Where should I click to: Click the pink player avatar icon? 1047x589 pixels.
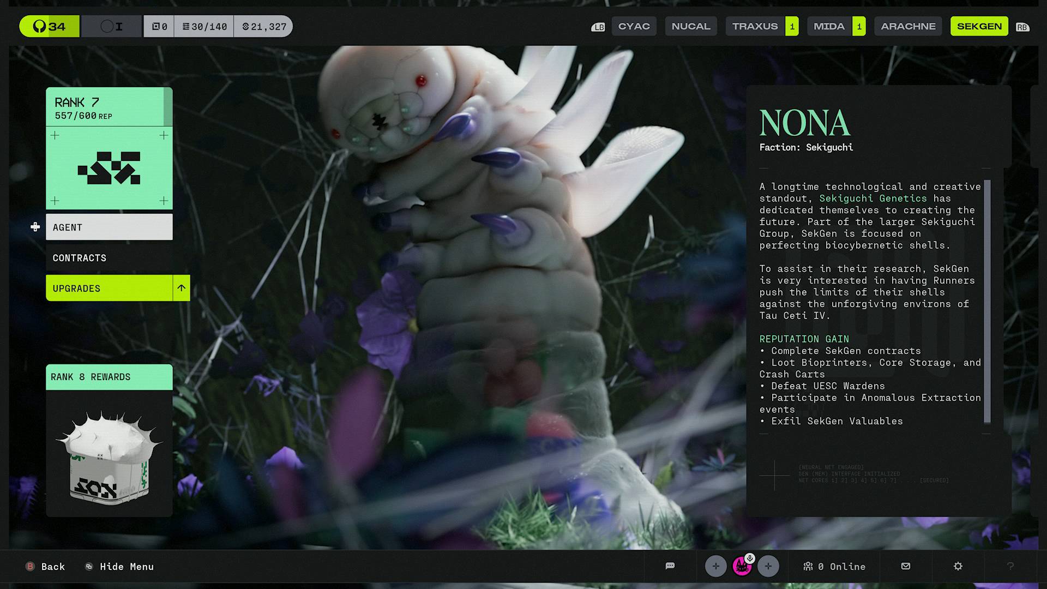(x=742, y=566)
